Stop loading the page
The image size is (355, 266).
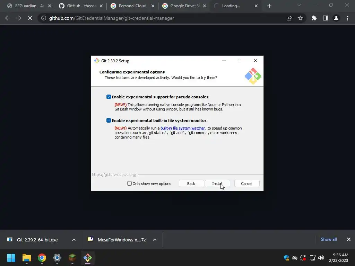30,18
